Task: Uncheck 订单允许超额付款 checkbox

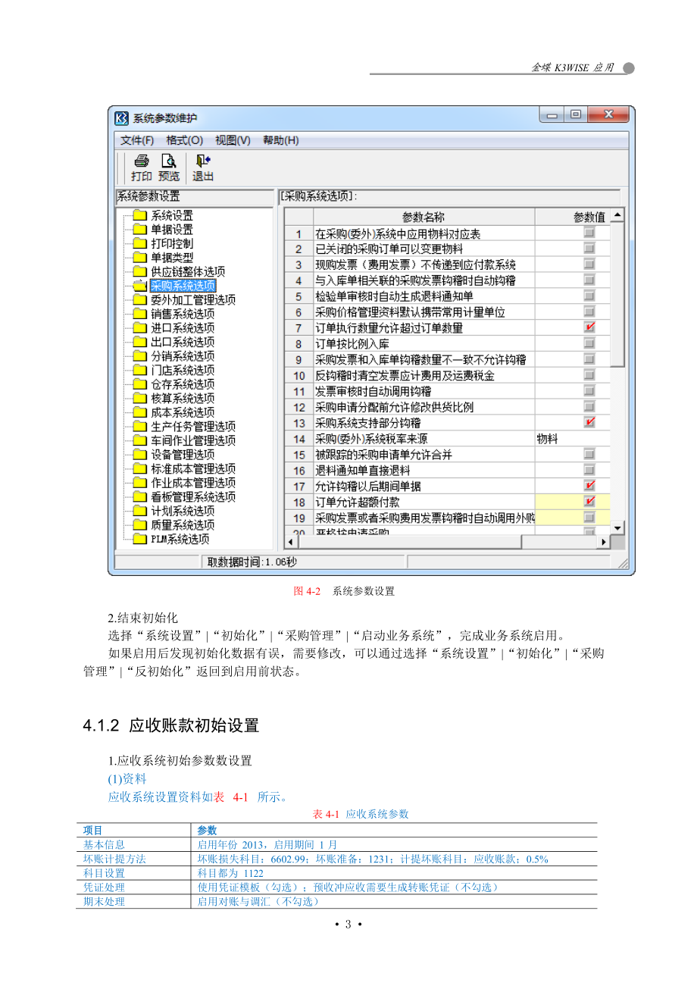Action: tap(589, 502)
